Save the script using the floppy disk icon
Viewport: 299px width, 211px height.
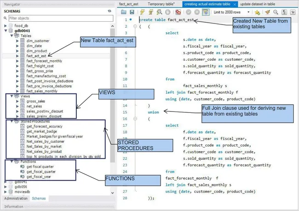click(132, 12)
